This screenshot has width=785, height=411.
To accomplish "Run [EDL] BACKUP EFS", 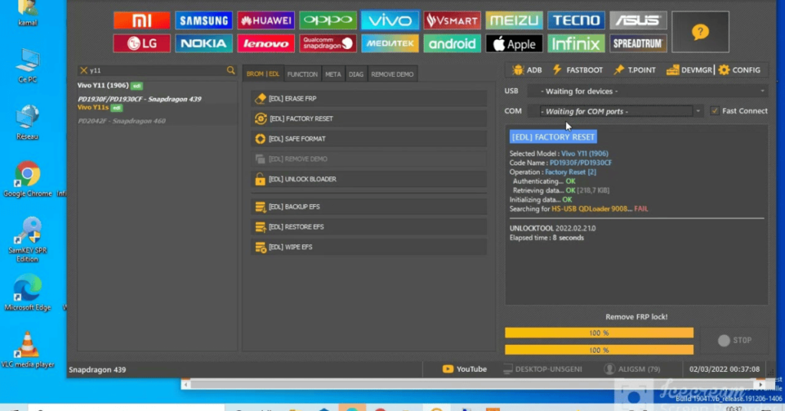I will (x=369, y=207).
